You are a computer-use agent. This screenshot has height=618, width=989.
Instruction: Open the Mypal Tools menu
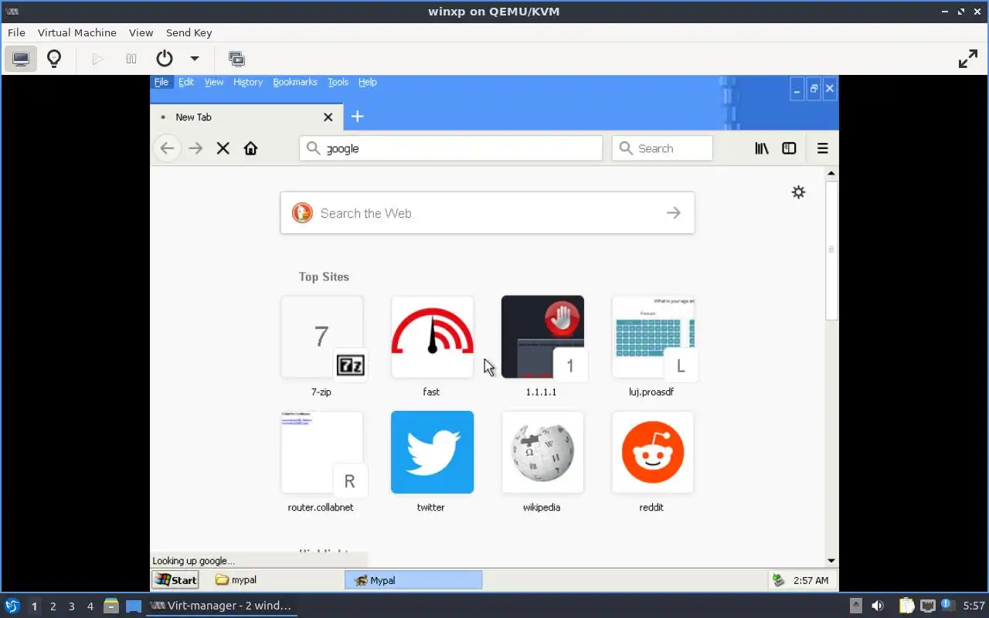click(x=338, y=82)
